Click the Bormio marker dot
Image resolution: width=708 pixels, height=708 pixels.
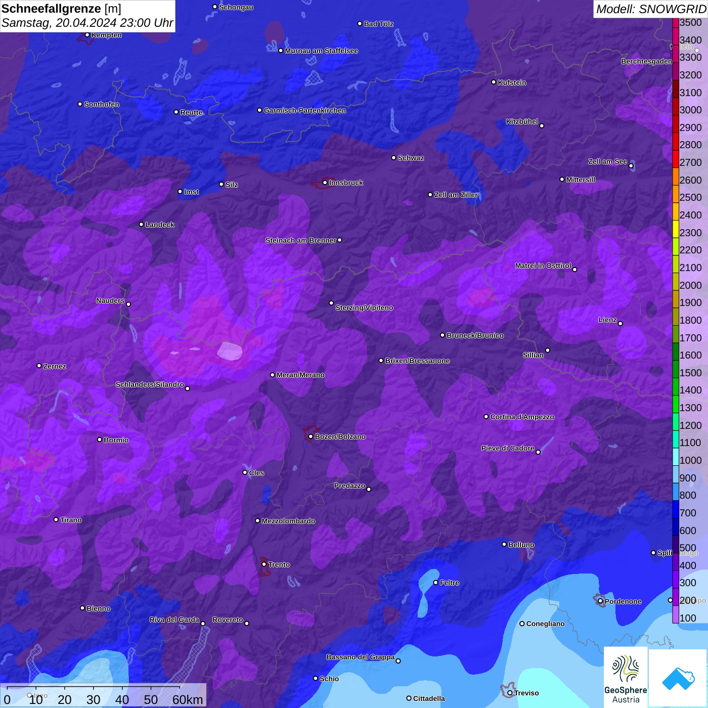tap(100, 439)
